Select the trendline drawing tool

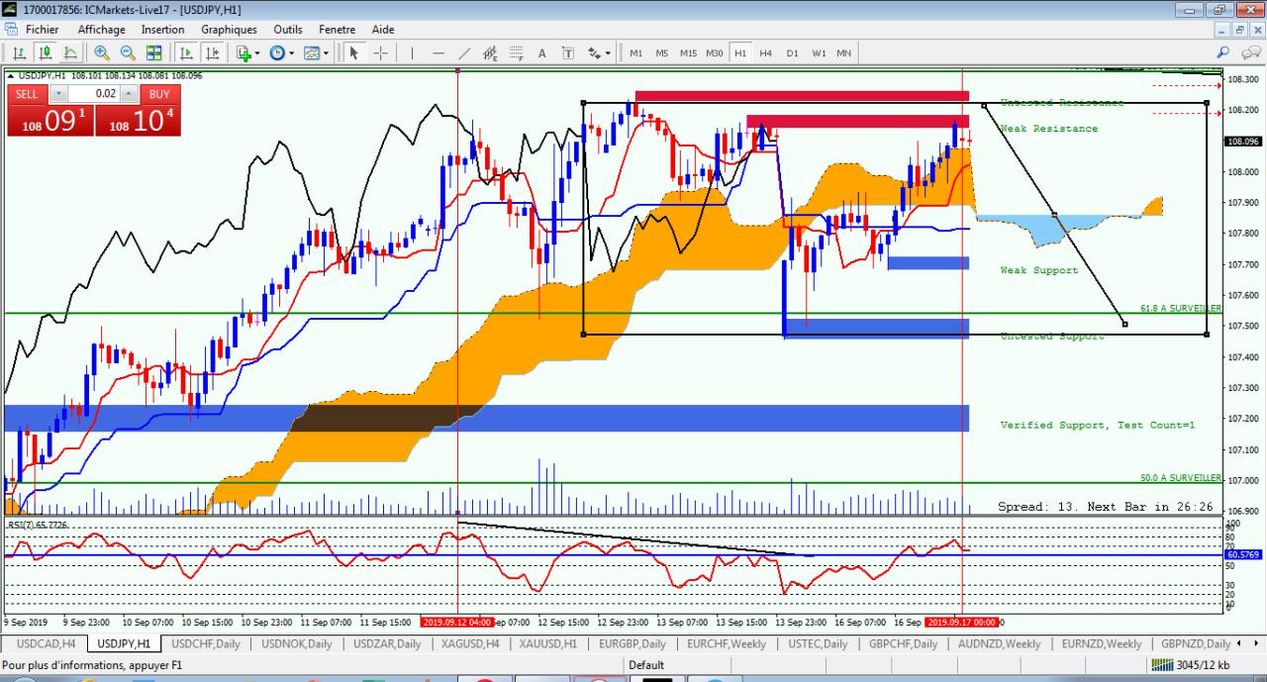coord(464,52)
